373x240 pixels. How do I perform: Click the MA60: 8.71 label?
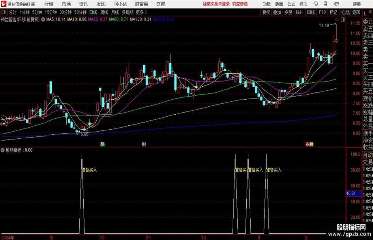point(118,19)
